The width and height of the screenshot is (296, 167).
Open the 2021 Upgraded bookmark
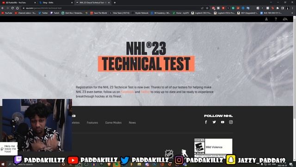pyautogui.click(x=247, y=13)
